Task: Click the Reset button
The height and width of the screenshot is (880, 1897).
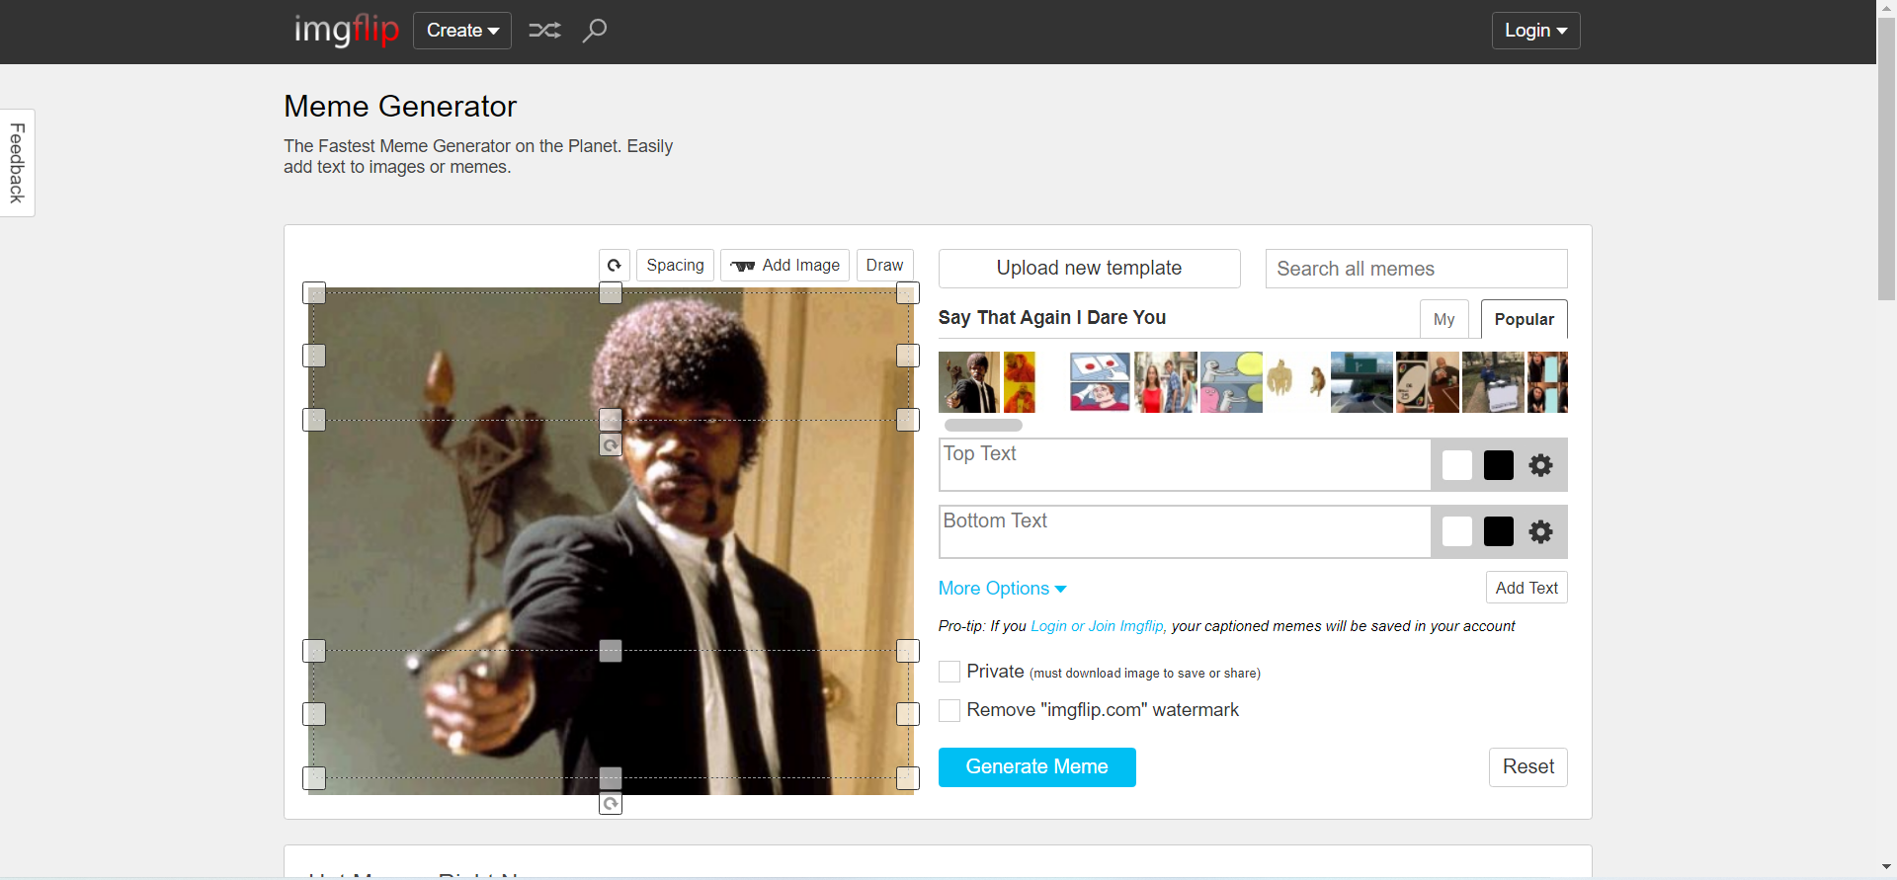Action: (1527, 767)
